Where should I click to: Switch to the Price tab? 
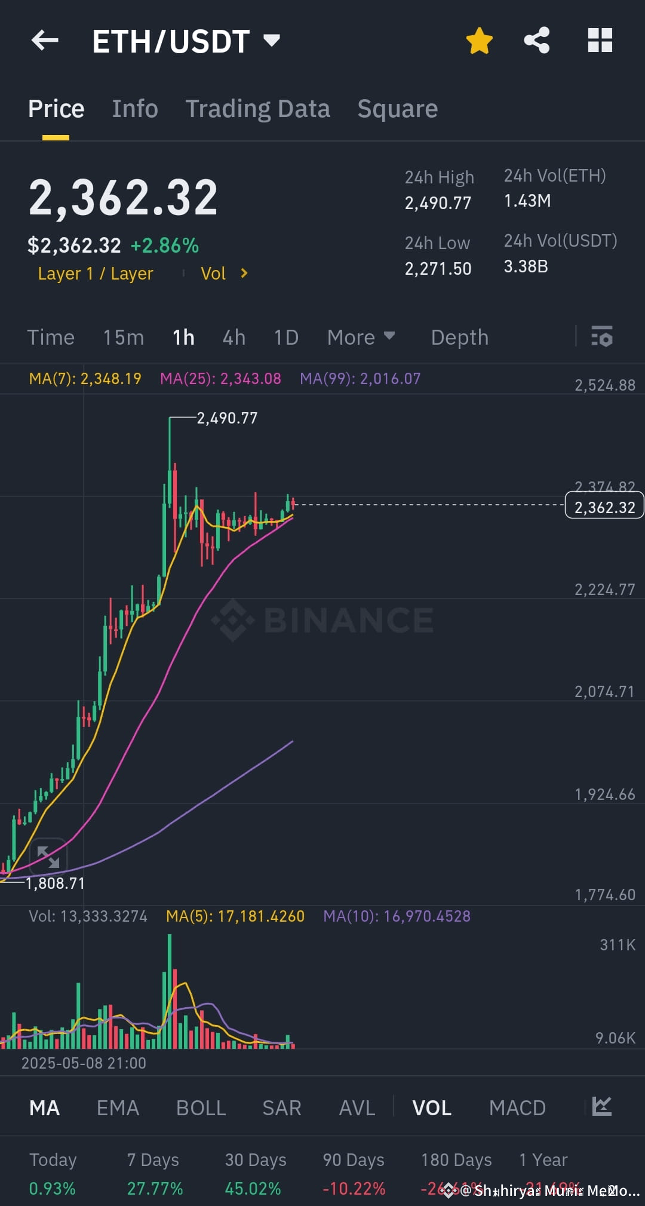tap(56, 109)
